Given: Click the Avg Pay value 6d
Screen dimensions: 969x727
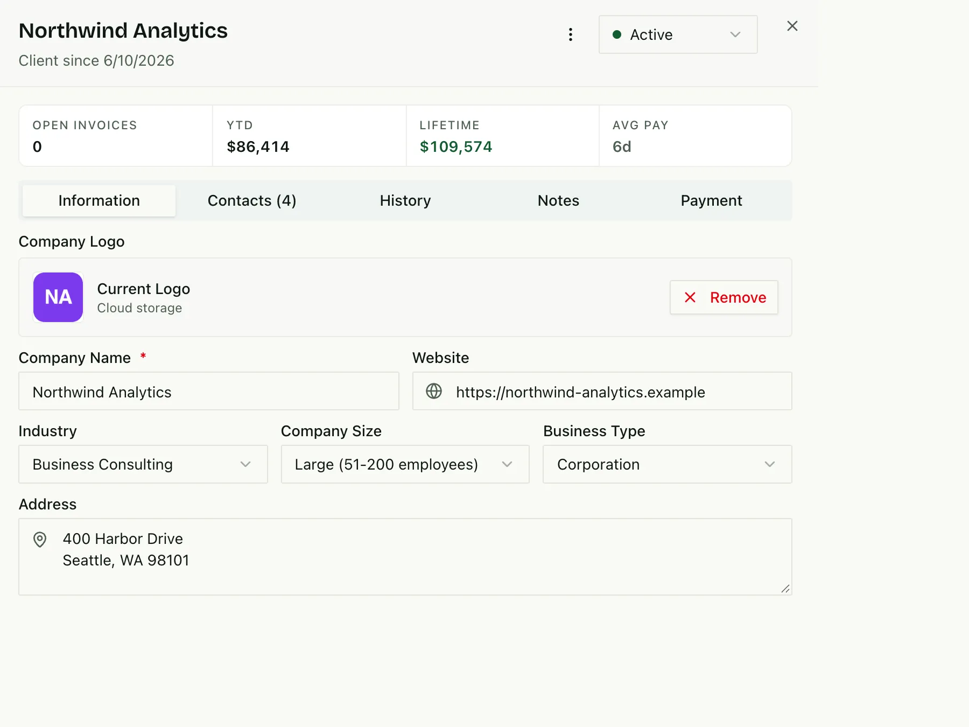Looking at the screenshot, I should pos(622,146).
